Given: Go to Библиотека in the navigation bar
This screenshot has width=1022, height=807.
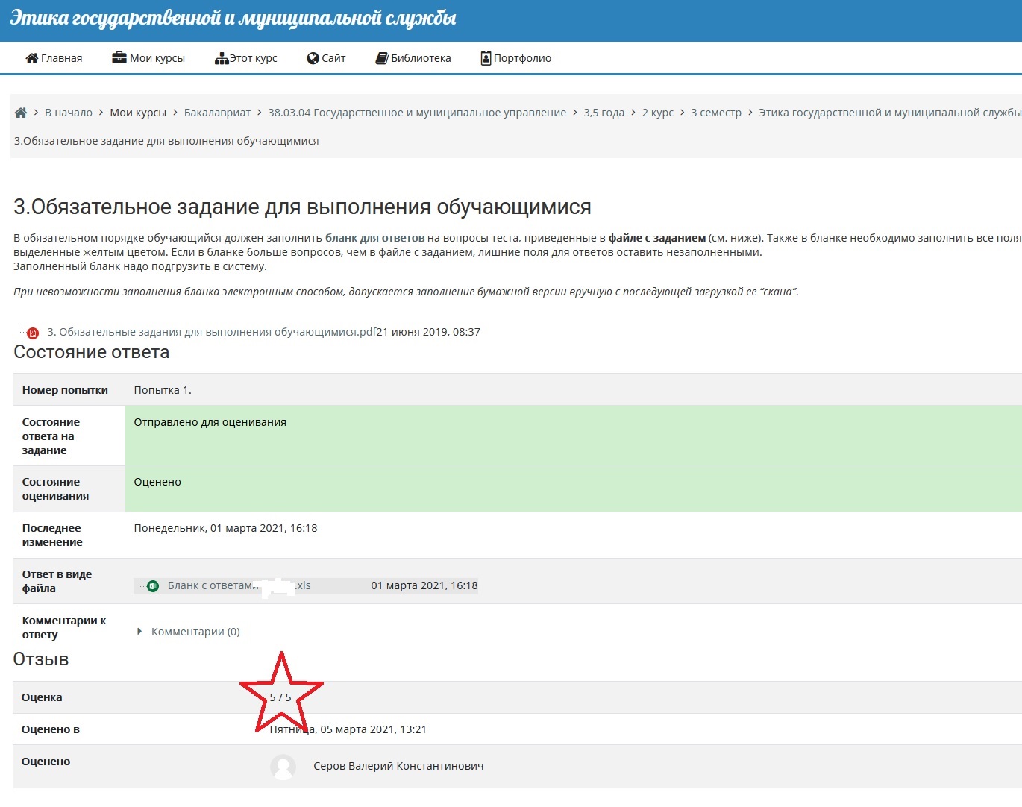Looking at the screenshot, I should (x=413, y=58).
